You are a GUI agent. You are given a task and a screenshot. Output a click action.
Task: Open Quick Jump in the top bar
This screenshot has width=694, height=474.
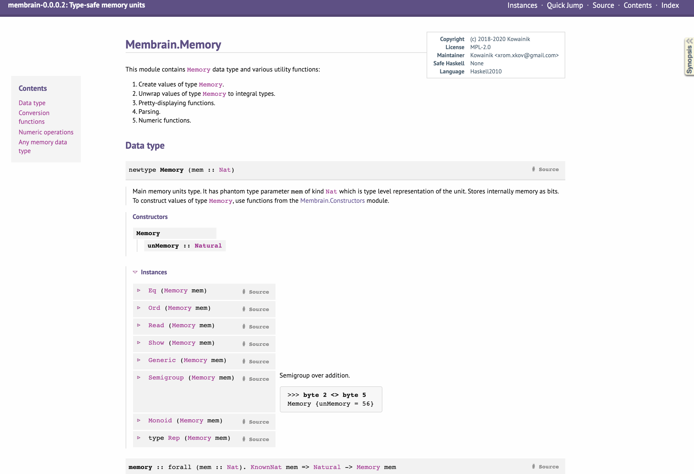tap(565, 5)
